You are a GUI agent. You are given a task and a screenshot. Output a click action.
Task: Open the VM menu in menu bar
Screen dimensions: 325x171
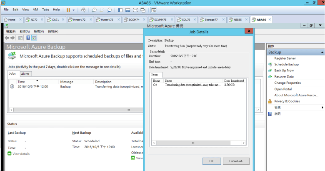tap(35, 9)
